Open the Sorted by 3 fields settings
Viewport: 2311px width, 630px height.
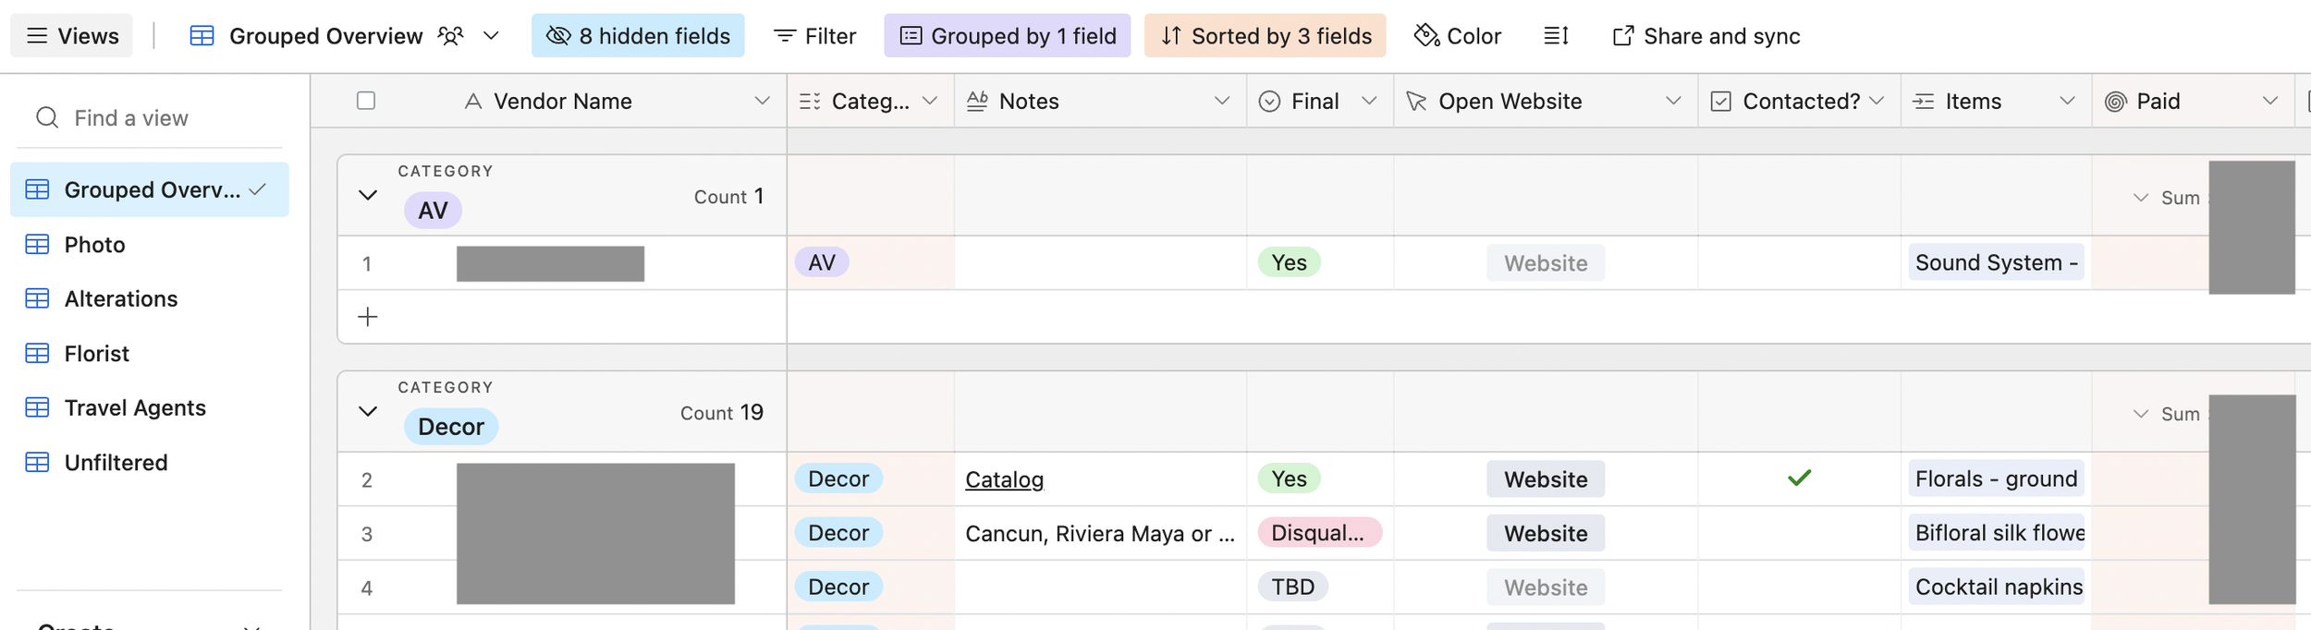pyautogui.click(x=1265, y=36)
